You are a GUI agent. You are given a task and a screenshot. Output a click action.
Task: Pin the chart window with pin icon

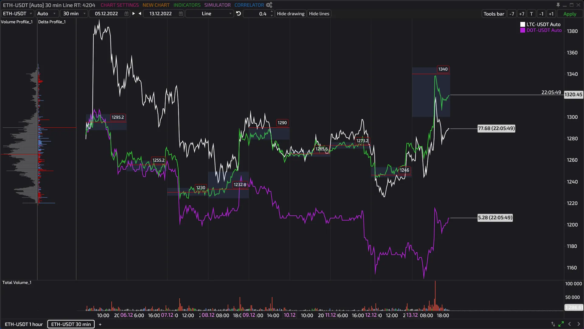tap(558, 5)
